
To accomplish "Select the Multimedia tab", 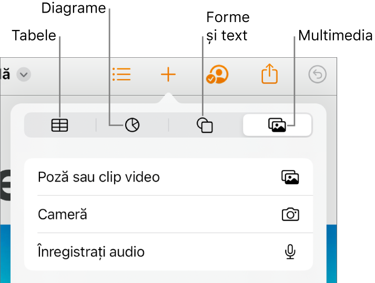I will (277, 125).
